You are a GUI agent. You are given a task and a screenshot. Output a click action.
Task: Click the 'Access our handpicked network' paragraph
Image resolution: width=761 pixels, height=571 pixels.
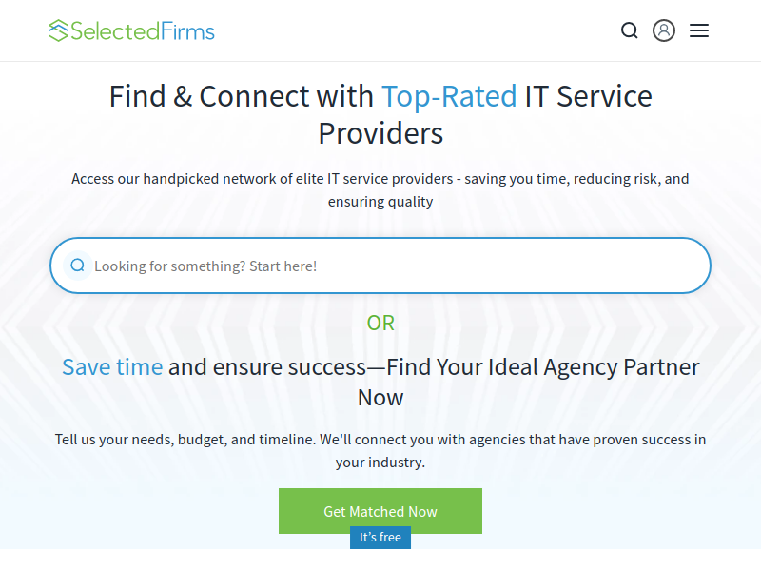tap(380, 189)
